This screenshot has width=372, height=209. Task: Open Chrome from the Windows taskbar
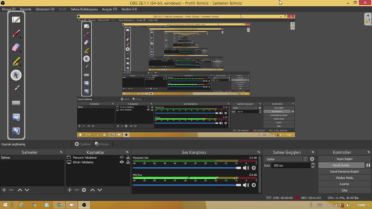click(x=34, y=205)
